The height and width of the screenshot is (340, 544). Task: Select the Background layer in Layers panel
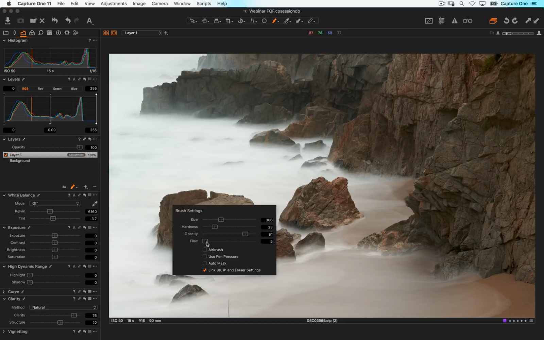[19, 160]
